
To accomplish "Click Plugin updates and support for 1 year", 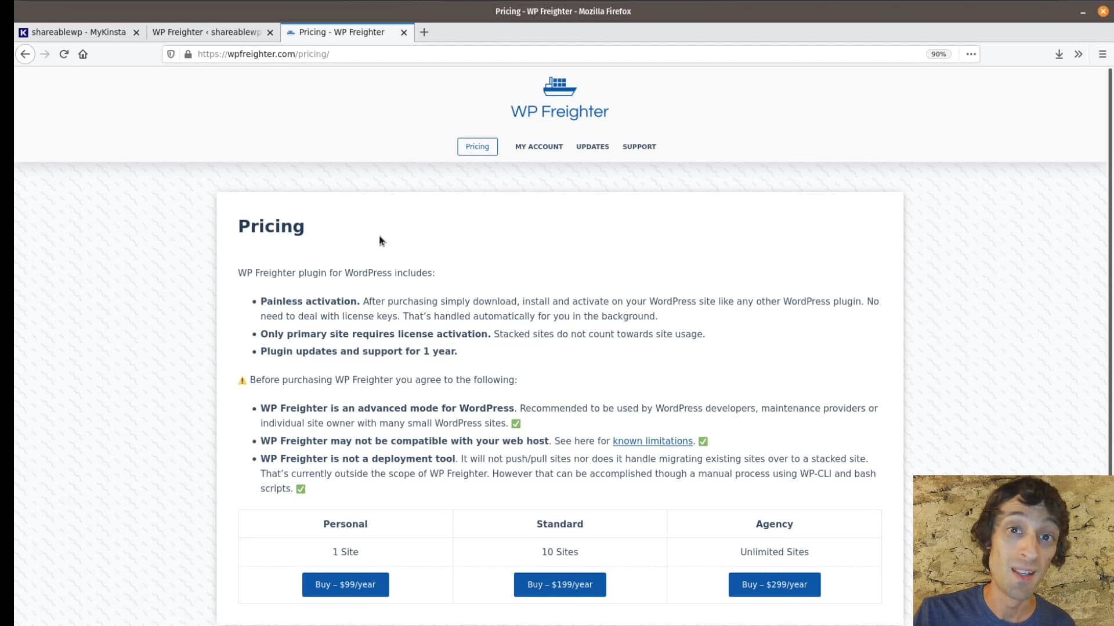I will 359,351.
